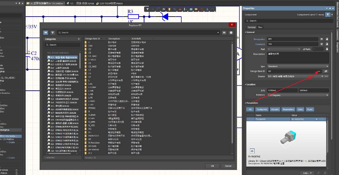Open the Footprint value RV RK097NS dropdown
Image resolution: width=339 pixels, height=175 pixels.
point(317,119)
